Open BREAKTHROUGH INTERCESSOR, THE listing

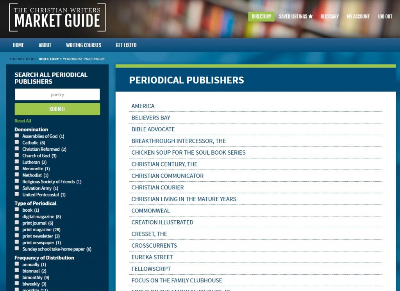(x=179, y=141)
